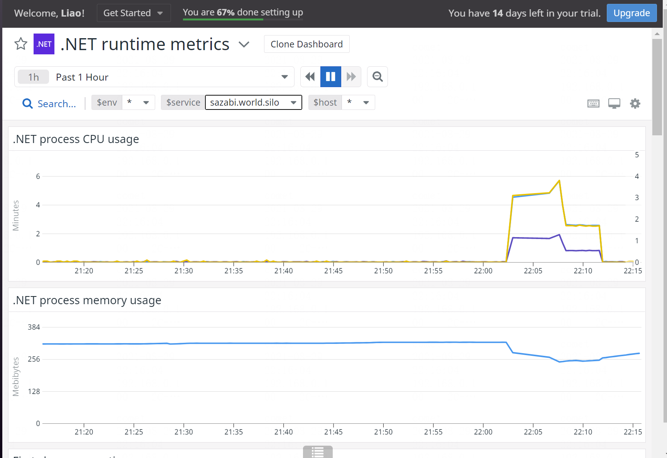This screenshot has height=458, width=667.
Task: Click the .NET process memory usage title
Action: pyautogui.click(x=87, y=300)
